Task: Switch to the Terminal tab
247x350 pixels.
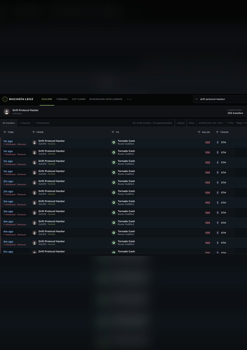Action: coord(62,99)
